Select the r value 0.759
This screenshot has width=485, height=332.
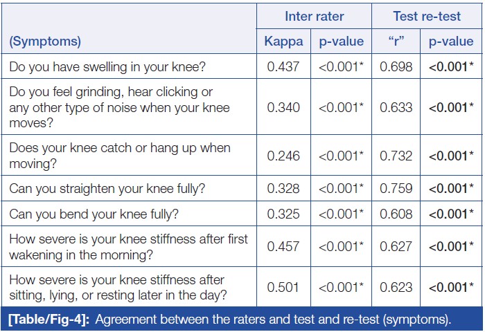click(397, 188)
